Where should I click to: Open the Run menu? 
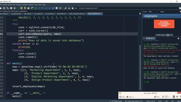click(x=14, y=5)
